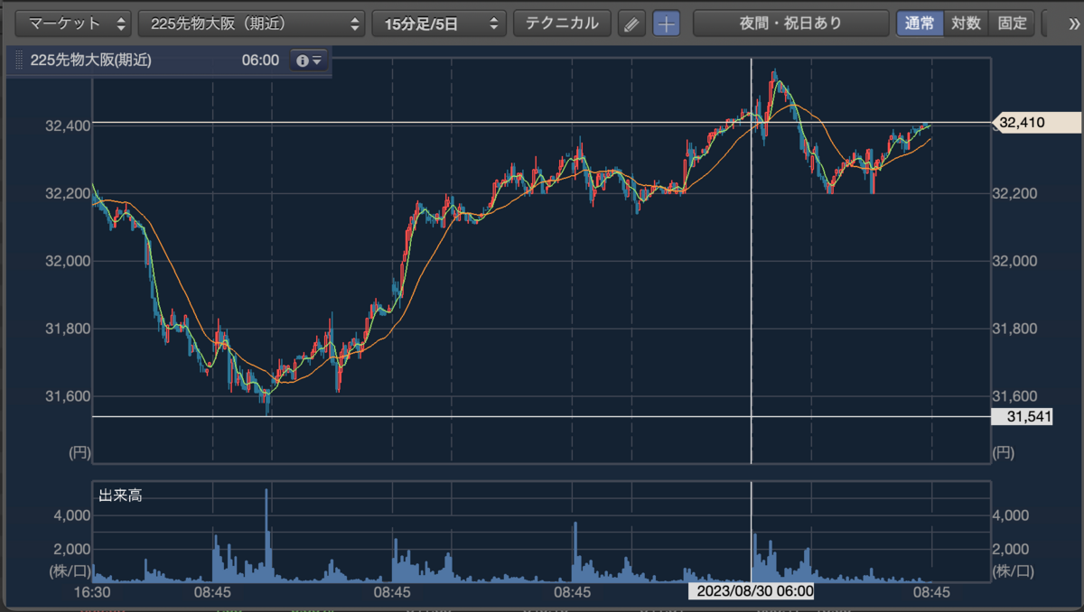This screenshot has height=612, width=1084.
Task: Click the 2023/08/30 06:00 cursor date label
Action: [x=752, y=591]
